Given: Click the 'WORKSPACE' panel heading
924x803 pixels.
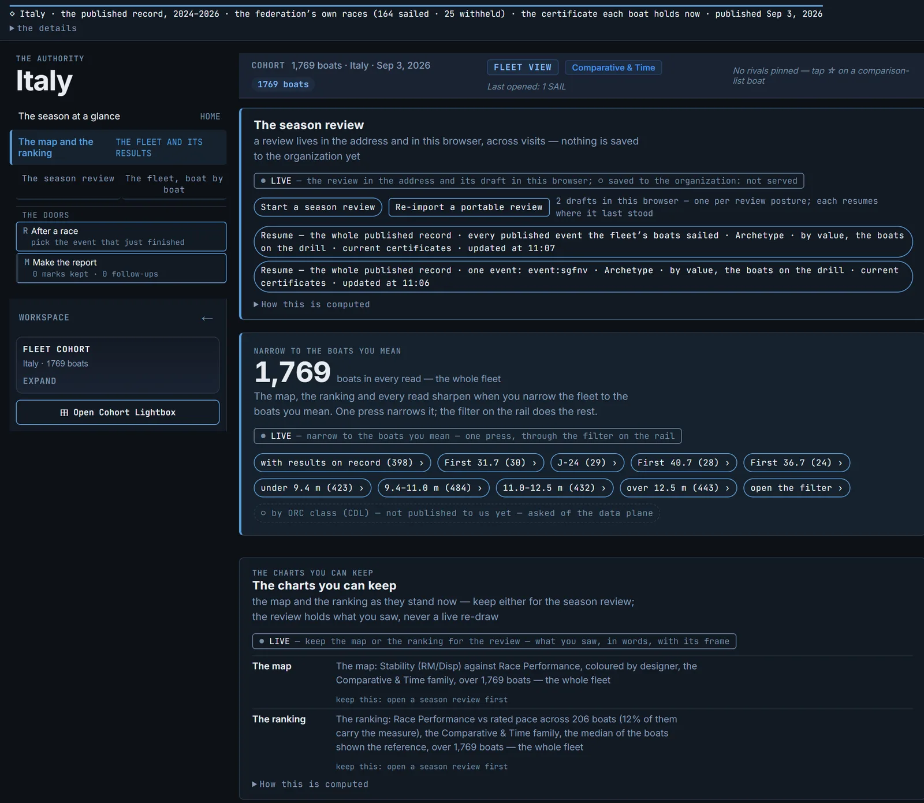Looking at the screenshot, I should [x=44, y=318].
